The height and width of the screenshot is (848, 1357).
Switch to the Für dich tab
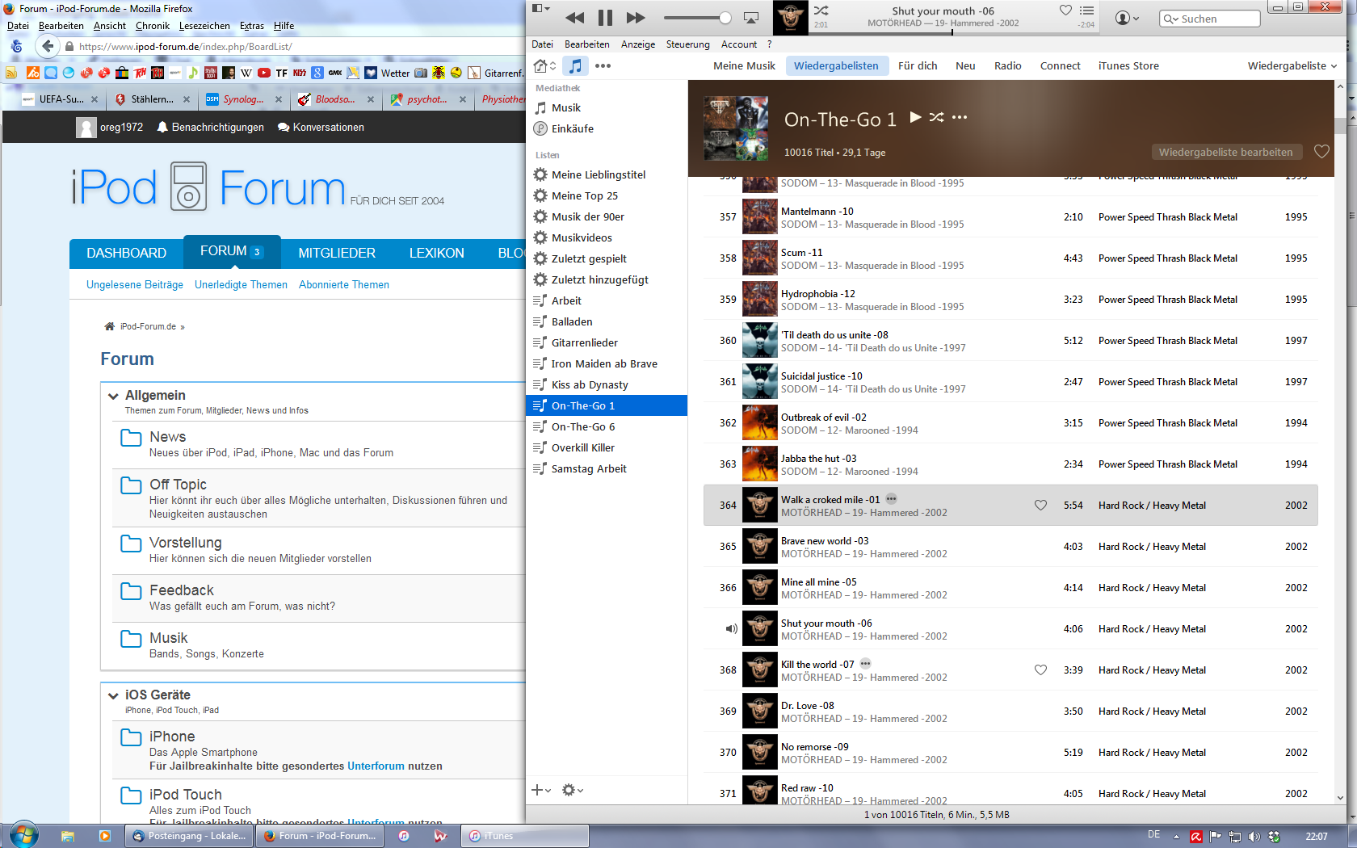pos(918,65)
